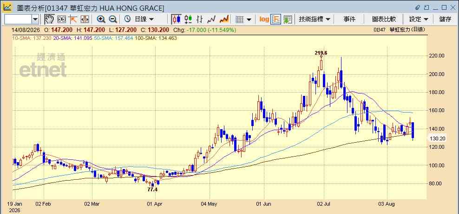Open the grid options dropdown arrow

point(249,19)
